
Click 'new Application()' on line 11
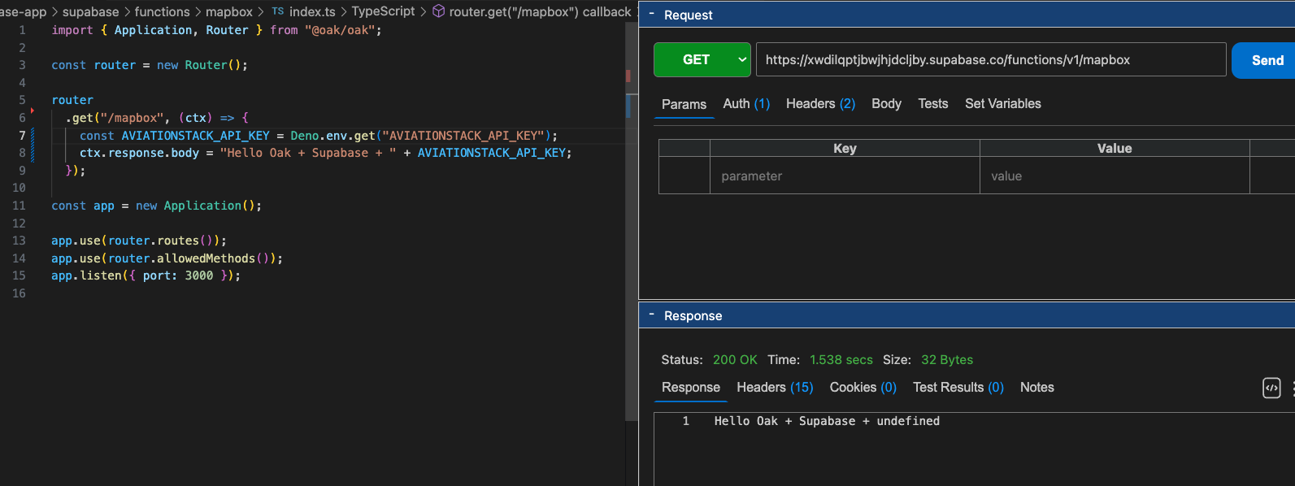pos(195,206)
